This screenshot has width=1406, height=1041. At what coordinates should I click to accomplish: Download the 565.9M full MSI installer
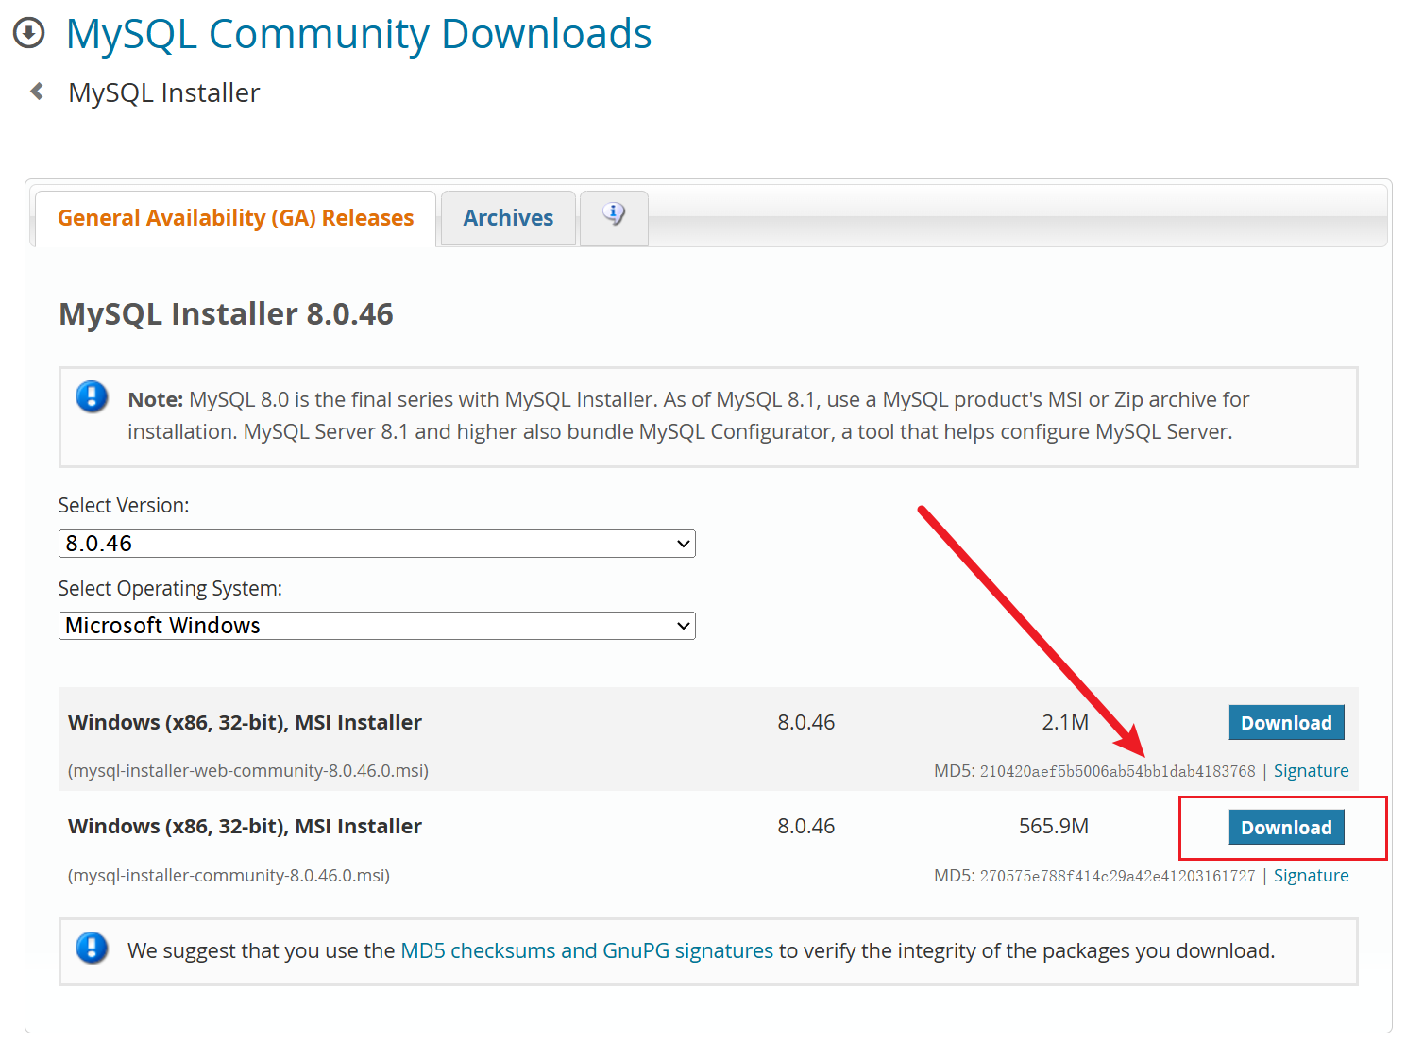[1286, 828]
